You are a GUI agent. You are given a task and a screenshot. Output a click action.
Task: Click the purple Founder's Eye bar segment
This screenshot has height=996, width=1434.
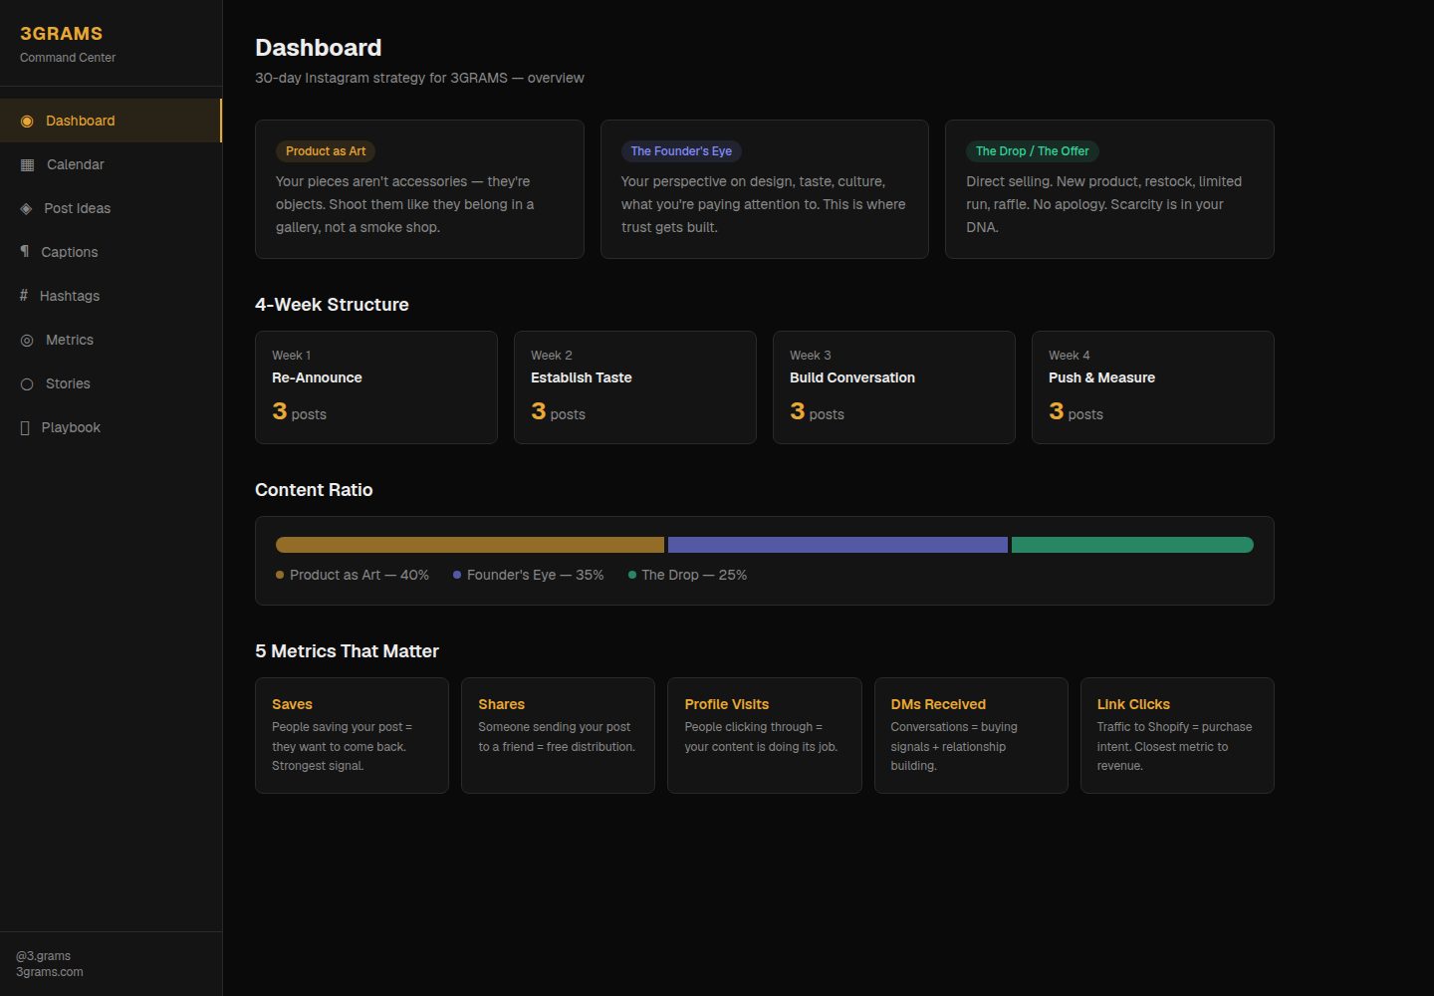point(837,545)
